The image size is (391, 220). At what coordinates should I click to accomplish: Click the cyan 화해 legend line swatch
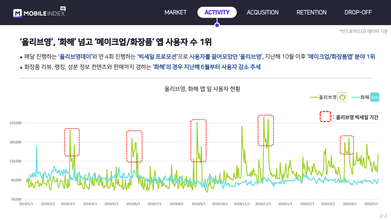click(356, 97)
